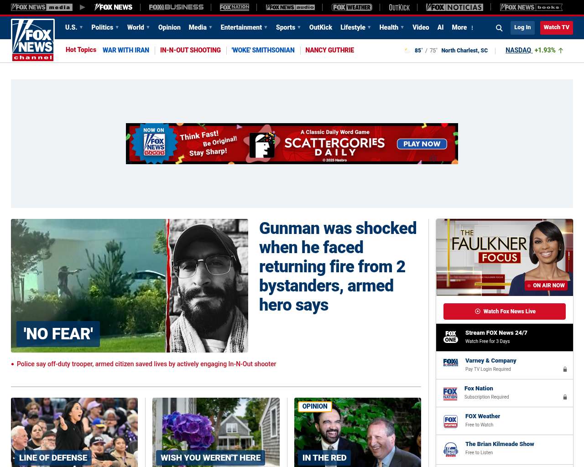Image resolution: width=584 pixels, height=467 pixels.
Task: Click the lock icon on Varney & Company row
Action: 565,369
